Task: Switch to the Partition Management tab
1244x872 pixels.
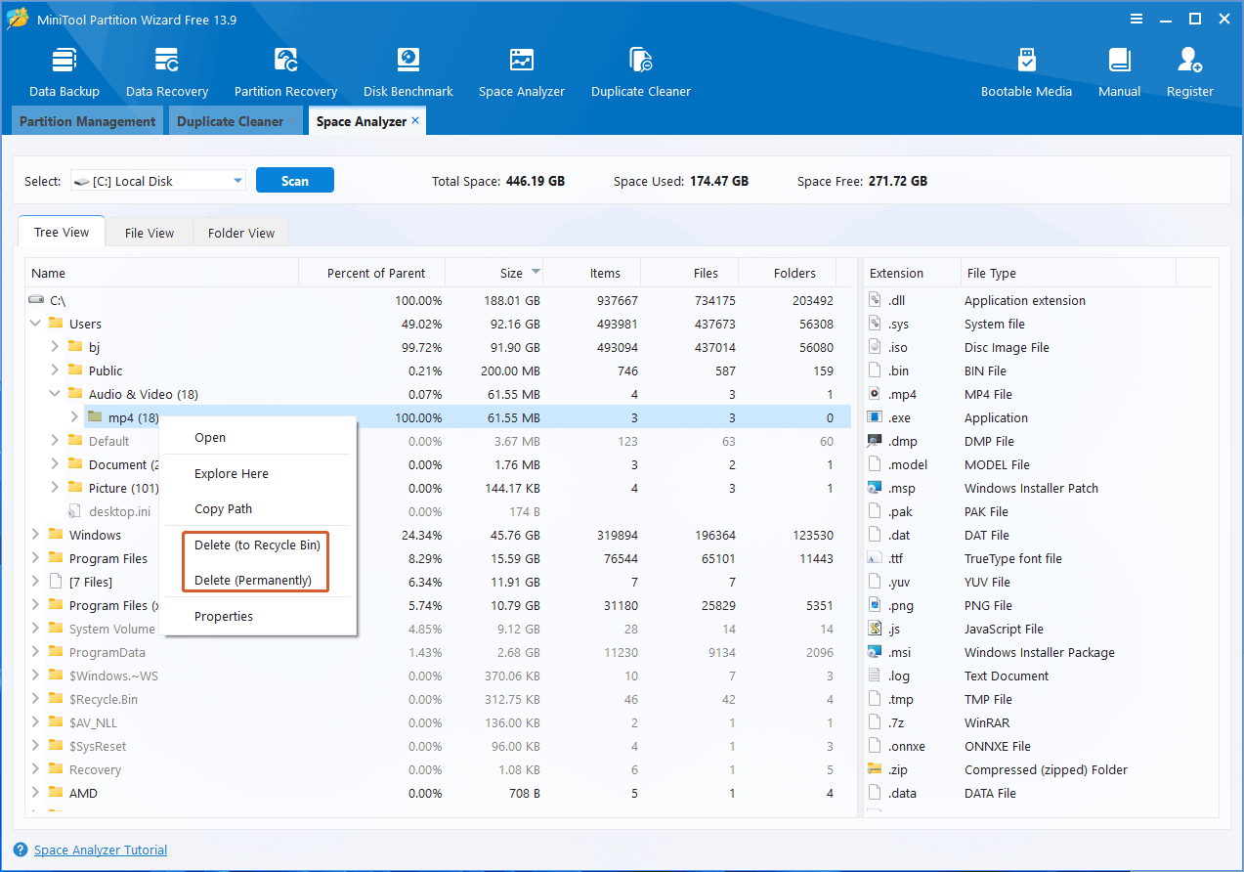Action: 87,121
